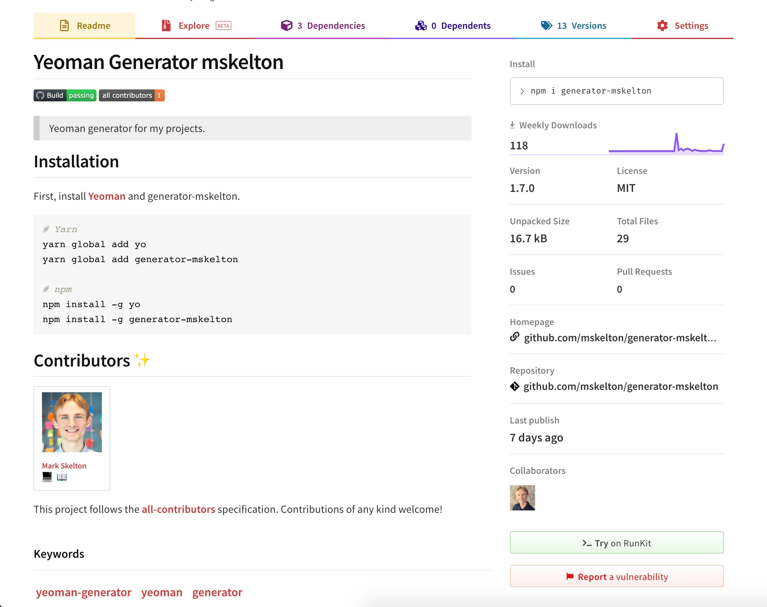This screenshot has width=767, height=607.
Task: Click the weekly downloads count 118
Action: [519, 145]
